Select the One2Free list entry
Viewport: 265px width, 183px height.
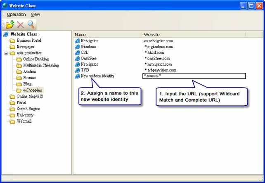pyautogui.click(x=89, y=58)
